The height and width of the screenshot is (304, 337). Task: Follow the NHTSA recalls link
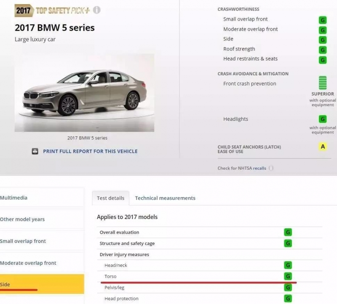coord(259,168)
